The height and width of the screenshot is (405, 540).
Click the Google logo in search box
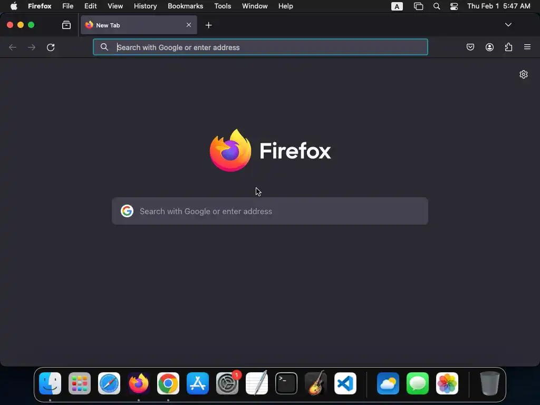[x=127, y=211]
